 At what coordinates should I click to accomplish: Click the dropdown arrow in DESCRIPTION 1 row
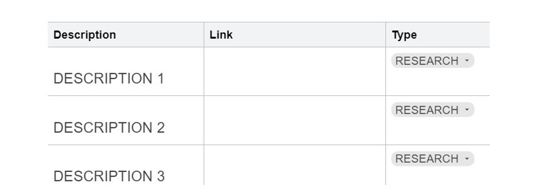[467, 61]
